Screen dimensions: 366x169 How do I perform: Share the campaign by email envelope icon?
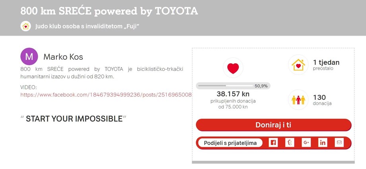339,142
